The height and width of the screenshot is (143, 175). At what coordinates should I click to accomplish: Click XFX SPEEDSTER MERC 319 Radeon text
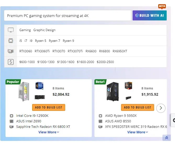(x=136, y=127)
